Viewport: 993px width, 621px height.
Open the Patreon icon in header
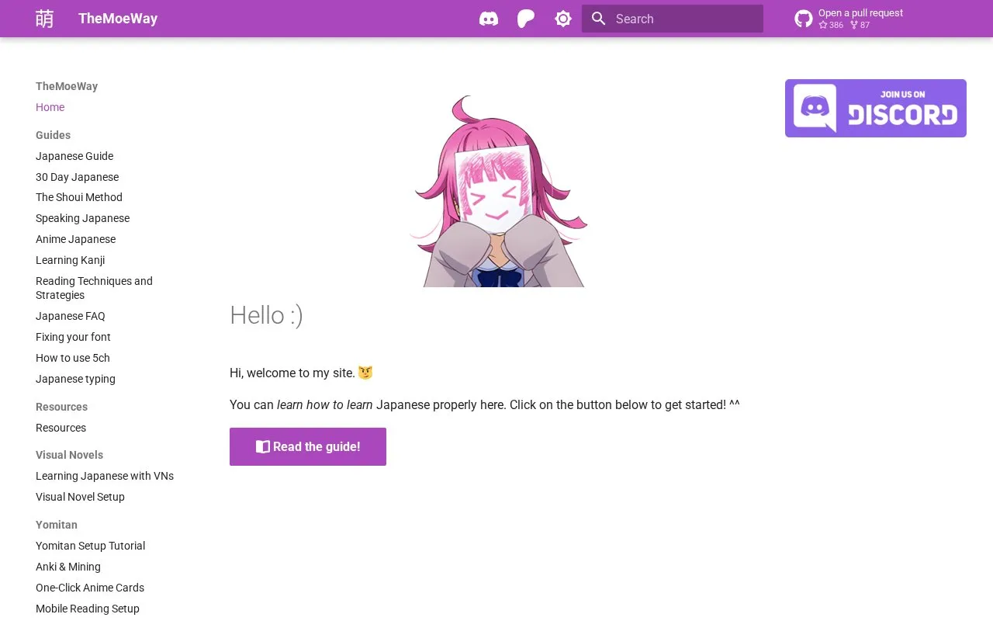pyautogui.click(x=526, y=19)
